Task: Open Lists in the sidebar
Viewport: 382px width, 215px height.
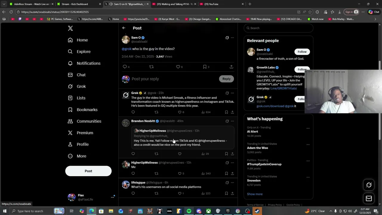Action: click(x=77, y=98)
